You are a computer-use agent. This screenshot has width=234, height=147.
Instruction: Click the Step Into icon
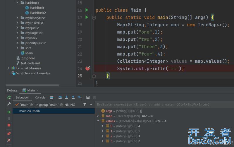click(67, 98)
